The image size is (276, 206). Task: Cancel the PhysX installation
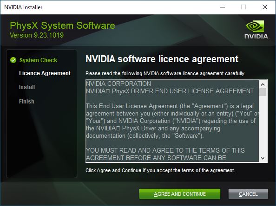click(248, 194)
